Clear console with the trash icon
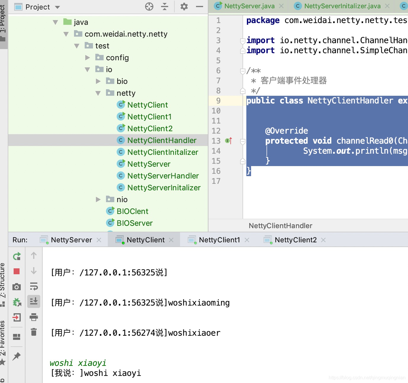 pos(34,332)
